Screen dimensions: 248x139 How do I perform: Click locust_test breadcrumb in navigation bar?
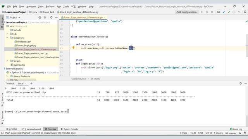click(x=48, y=12)
